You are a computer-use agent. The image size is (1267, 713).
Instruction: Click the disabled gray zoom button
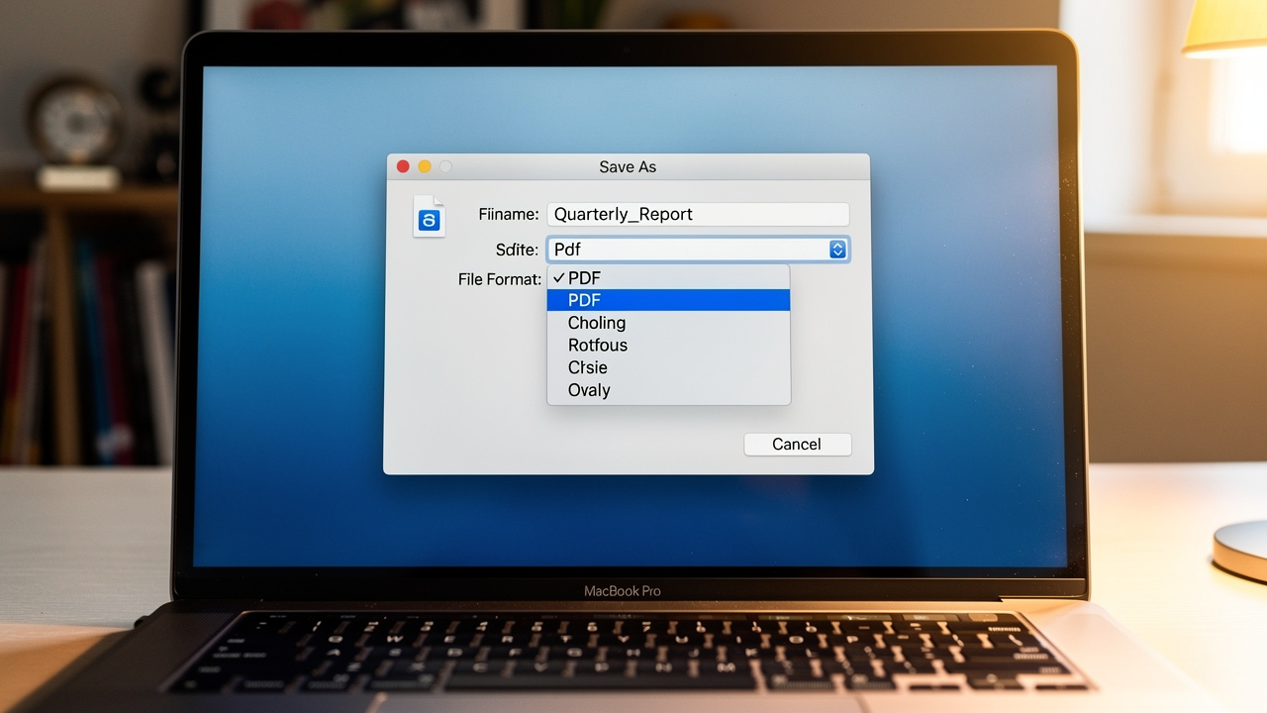pyautogui.click(x=446, y=166)
